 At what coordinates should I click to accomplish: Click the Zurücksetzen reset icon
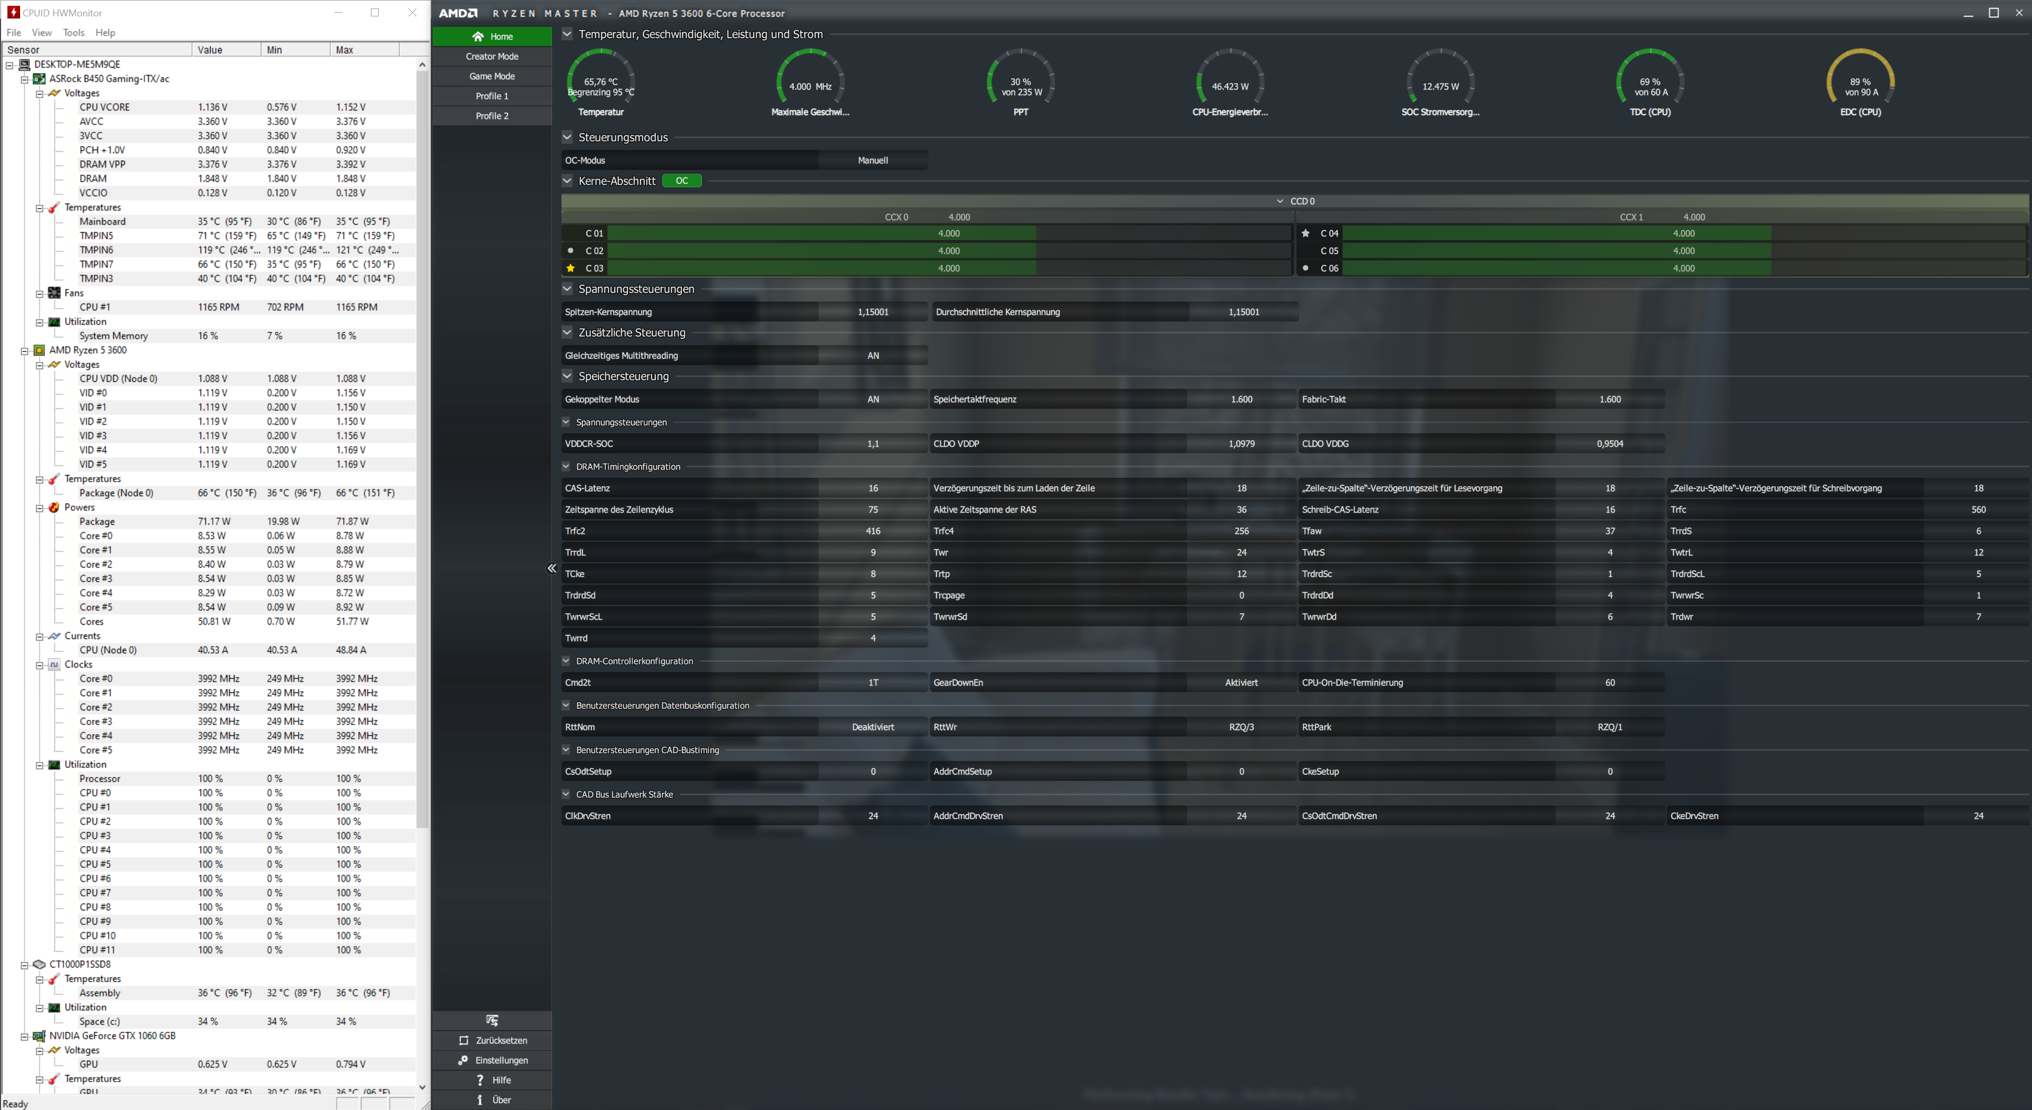[464, 1041]
